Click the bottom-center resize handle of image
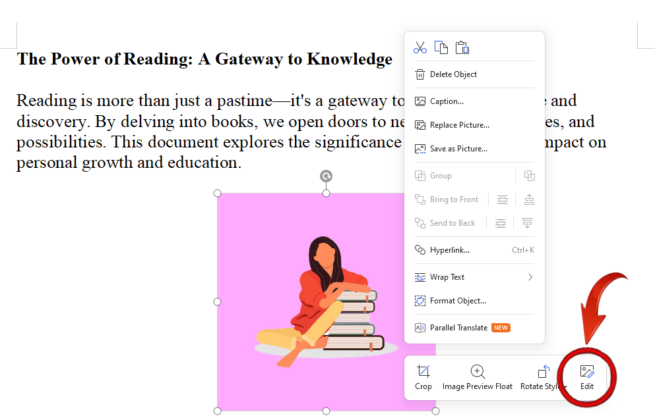The width and height of the screenshot is (655, 416). pyautogui.click(x=327, y=411)
